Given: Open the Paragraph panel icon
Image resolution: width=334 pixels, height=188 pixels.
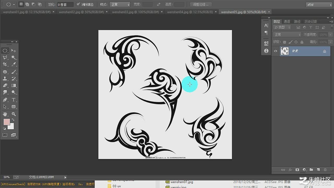Looking at the screenshot, I should (266, 33).
